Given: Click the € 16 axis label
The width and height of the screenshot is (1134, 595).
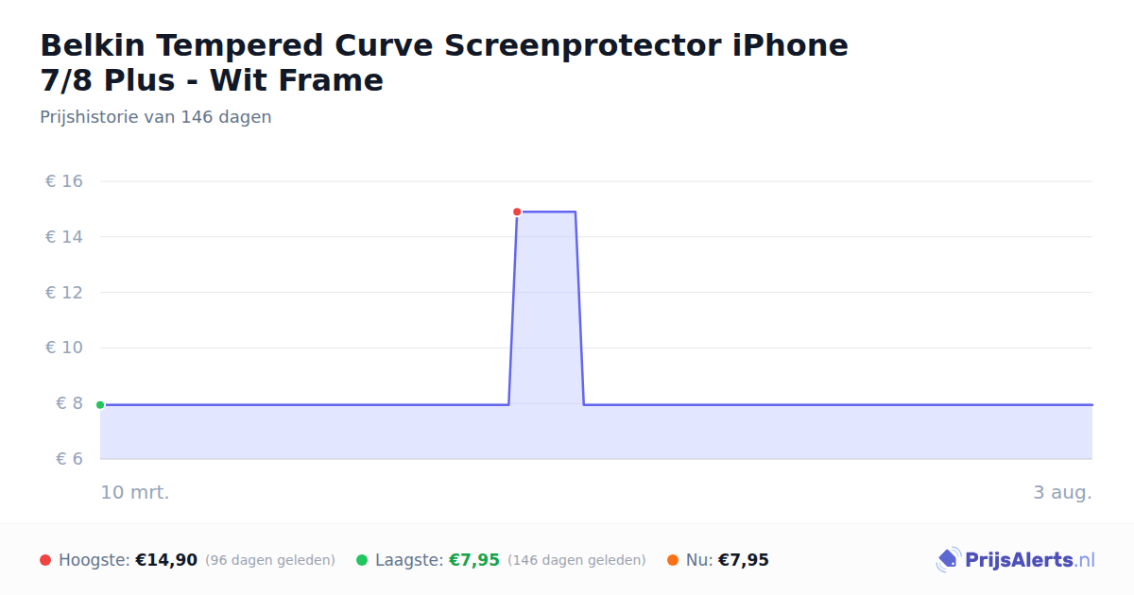Looking at the screenshot, I should pos(64,181).
